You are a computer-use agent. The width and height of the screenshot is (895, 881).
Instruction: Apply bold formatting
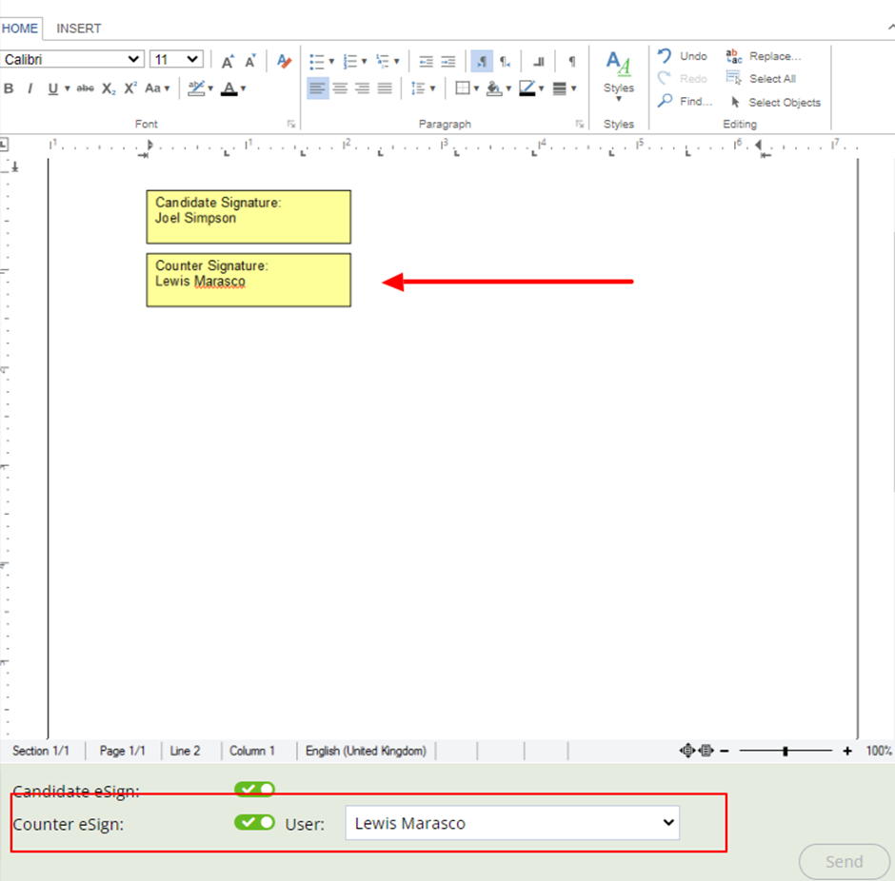[x=10, y=88]
